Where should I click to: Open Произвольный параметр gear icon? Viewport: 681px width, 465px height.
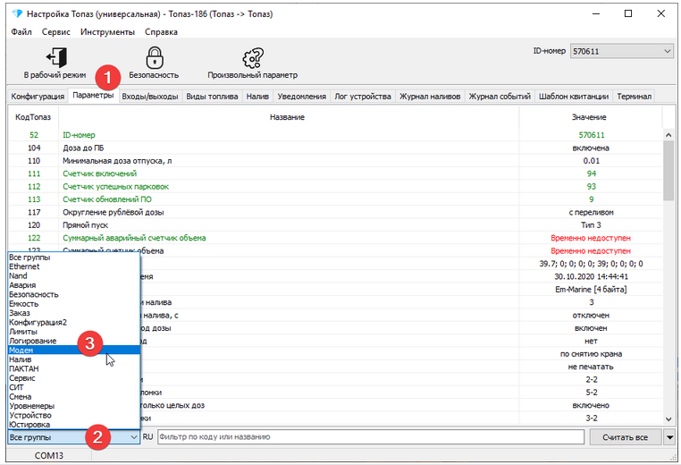[252, 58]
